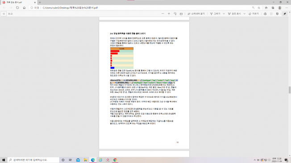Open the new tab plus button

[x=40, y=2]
